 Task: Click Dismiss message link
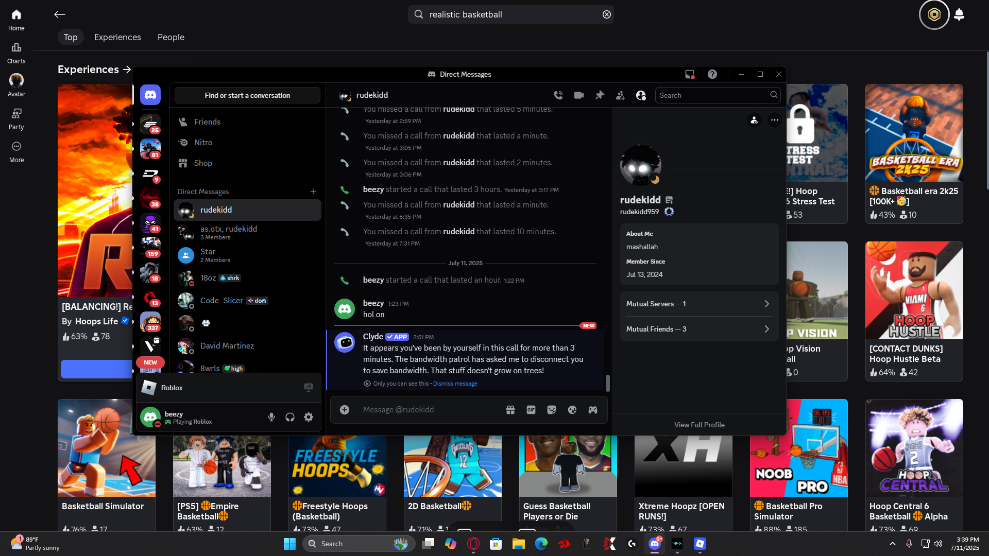(455, 384)
